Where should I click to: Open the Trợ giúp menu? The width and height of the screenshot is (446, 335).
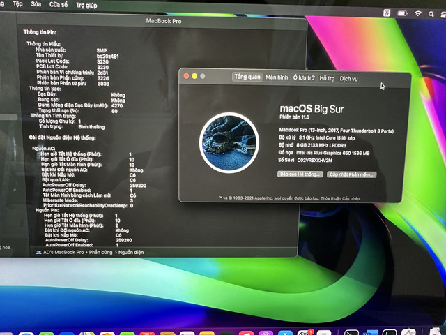[x=86, y=5]
